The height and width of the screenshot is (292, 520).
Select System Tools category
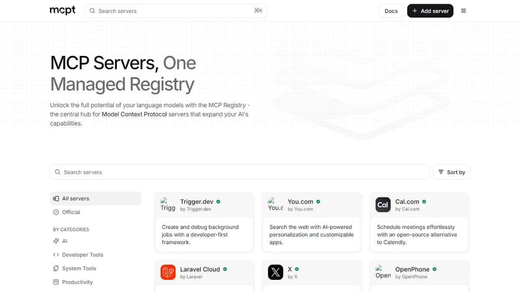pyautogui.click(x=95, y=268)
